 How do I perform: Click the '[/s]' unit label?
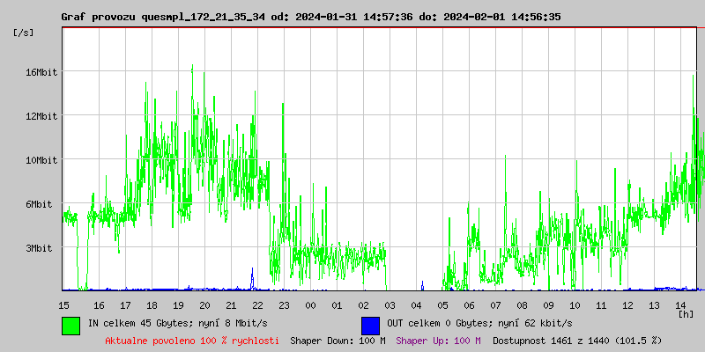tap(24, 33)
